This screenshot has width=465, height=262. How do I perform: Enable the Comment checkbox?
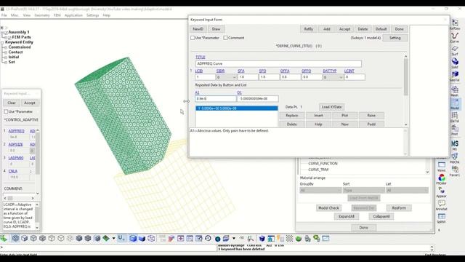point(225,38)
